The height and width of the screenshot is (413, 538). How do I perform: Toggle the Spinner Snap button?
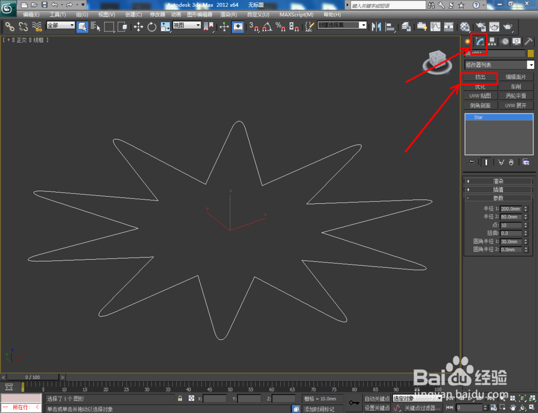point(294,26)
